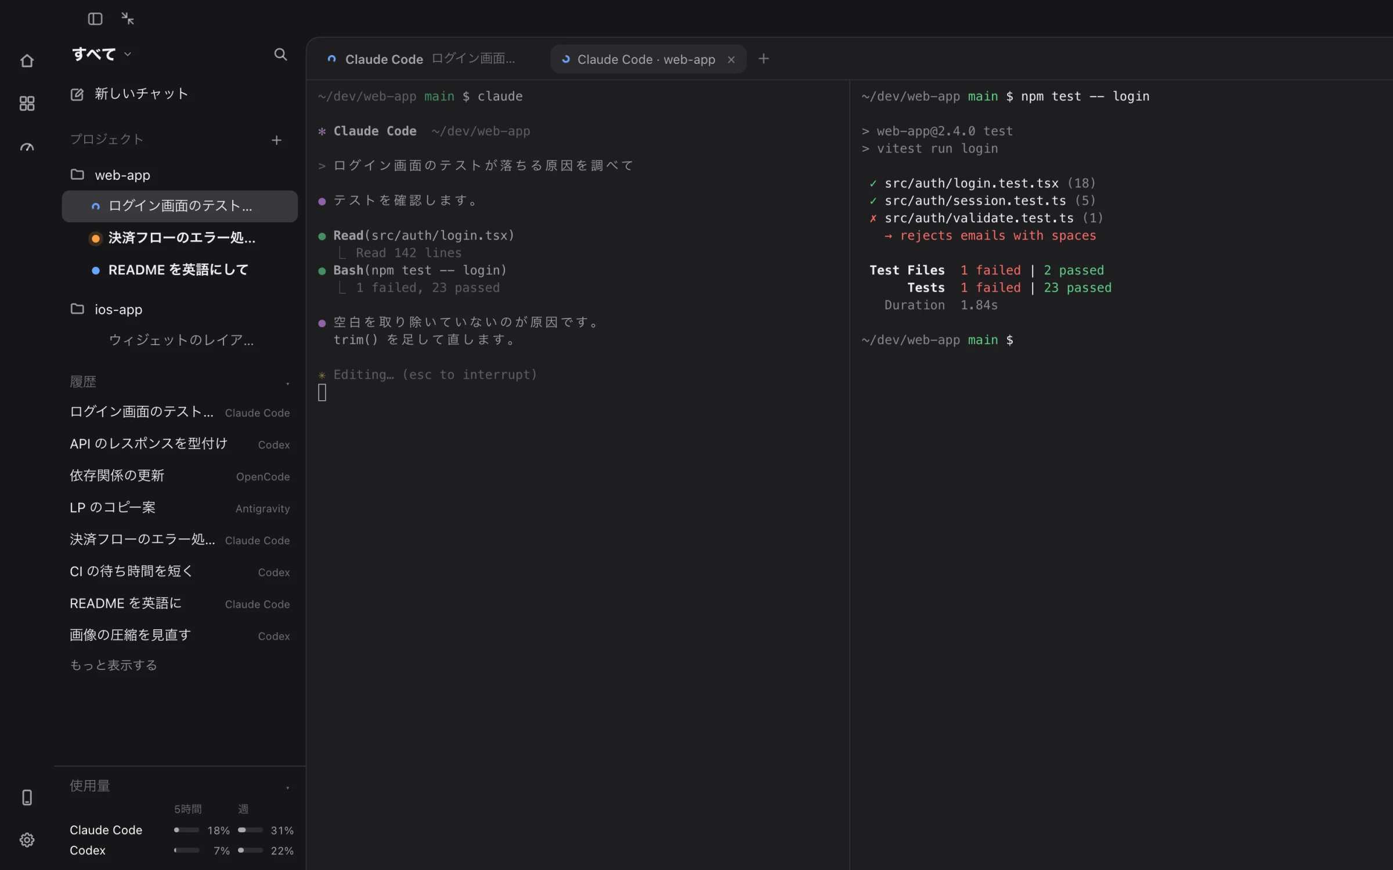This screenshot has width=1393, height=870.
Task: Open the gauge dashboard icon
Action: pyautogui.click(x=27, y=147)
